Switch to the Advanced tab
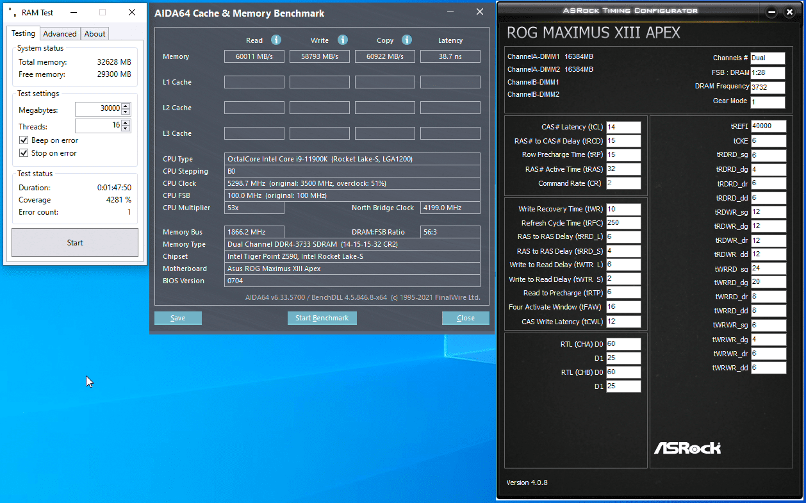The width and height of the screenshot is (806, 503). pos(60,34)
